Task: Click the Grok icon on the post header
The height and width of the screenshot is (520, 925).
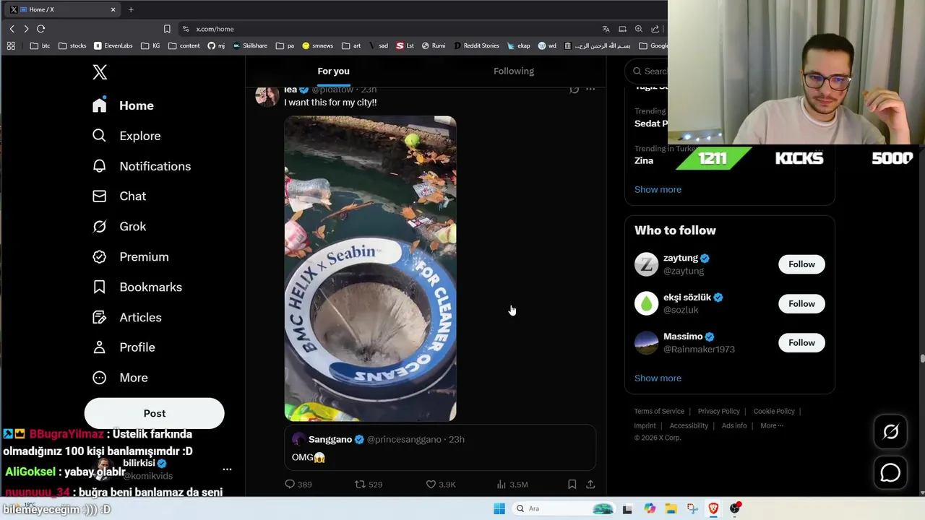Action: pos(574,89)
